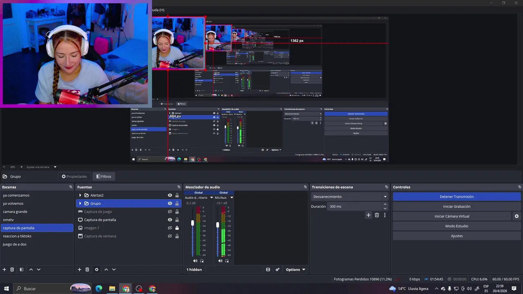The height and width of the screenshot is (294, 523).
Task: Show the Imagen 7 source
Action: point(170,228)
